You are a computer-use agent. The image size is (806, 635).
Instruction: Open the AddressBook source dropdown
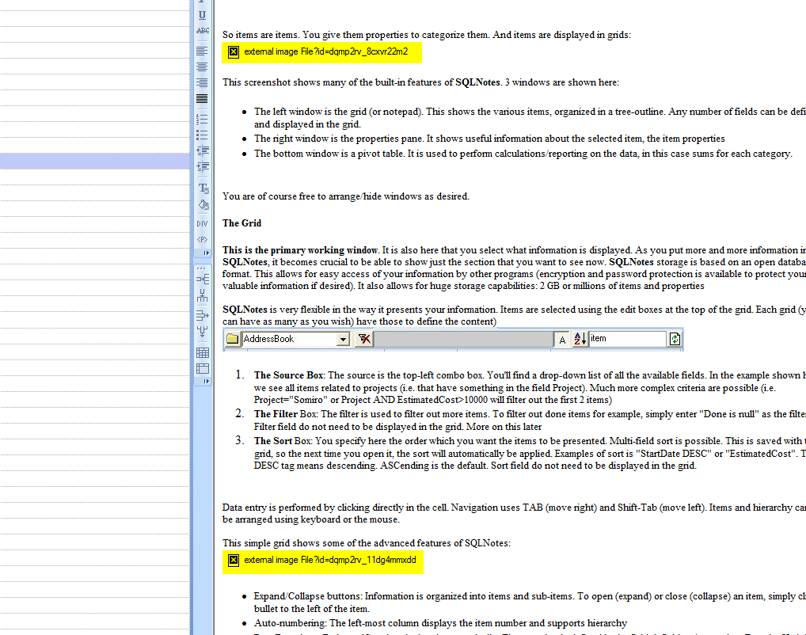pyautogui.click(x=343, y=340)
